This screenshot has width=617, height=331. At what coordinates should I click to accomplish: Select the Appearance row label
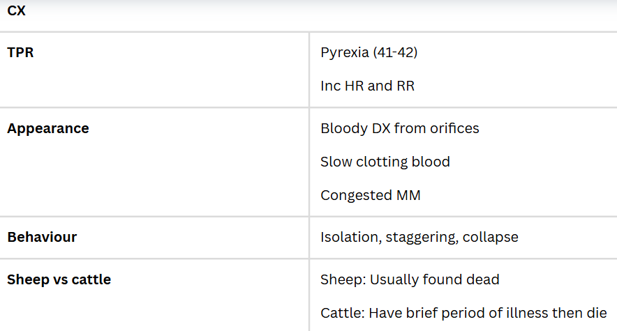tap(48, 129)
